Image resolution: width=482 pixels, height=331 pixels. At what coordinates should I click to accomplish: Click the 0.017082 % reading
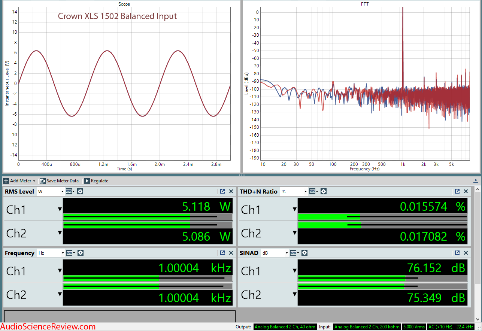pos(433,236)
